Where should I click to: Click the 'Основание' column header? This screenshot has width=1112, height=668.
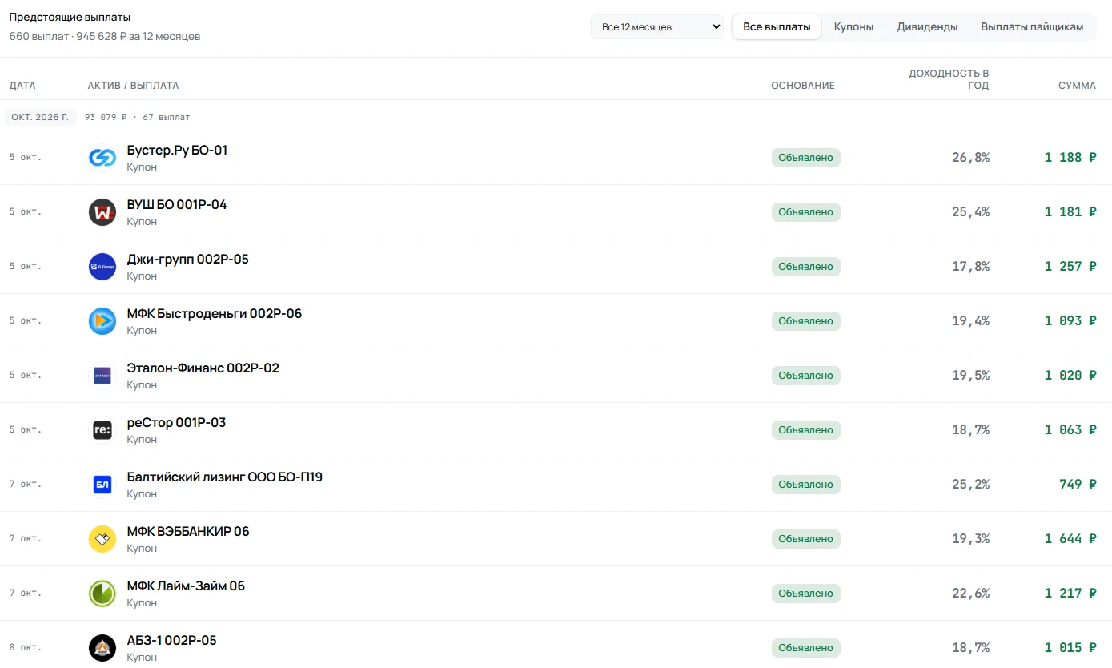tap(803, 86)
